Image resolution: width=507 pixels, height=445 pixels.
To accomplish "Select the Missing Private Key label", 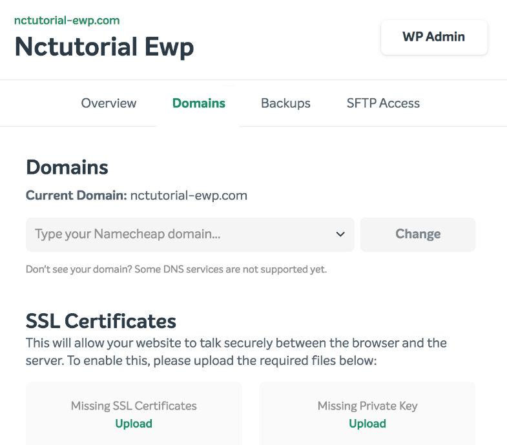I will (x=367, y=406).
